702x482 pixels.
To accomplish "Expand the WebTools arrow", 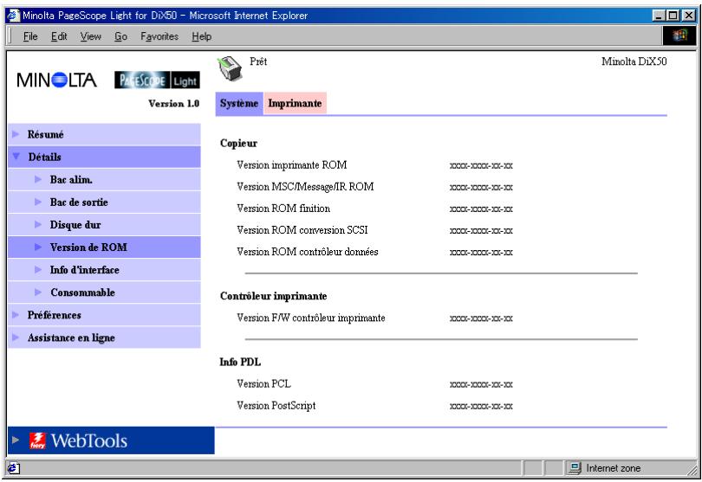I will point(16,440).
